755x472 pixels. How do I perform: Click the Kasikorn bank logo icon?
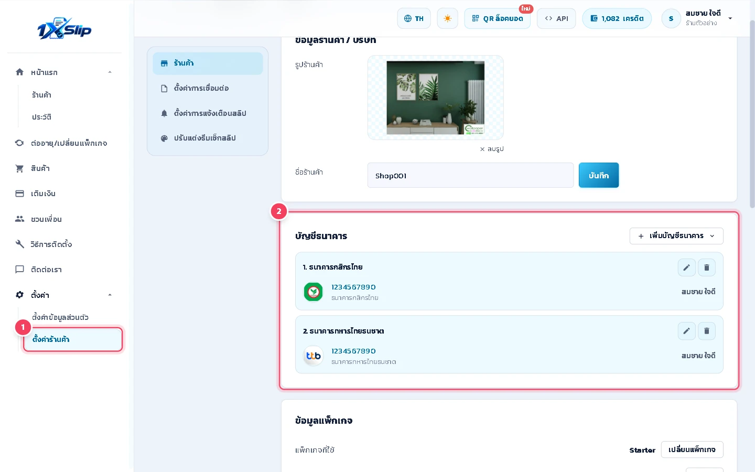tap(314, 292)
